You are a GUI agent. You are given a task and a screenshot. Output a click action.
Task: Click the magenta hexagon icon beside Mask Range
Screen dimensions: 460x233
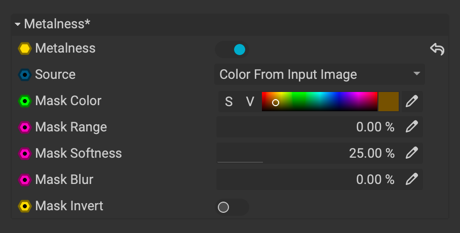(x=24, y=127)
